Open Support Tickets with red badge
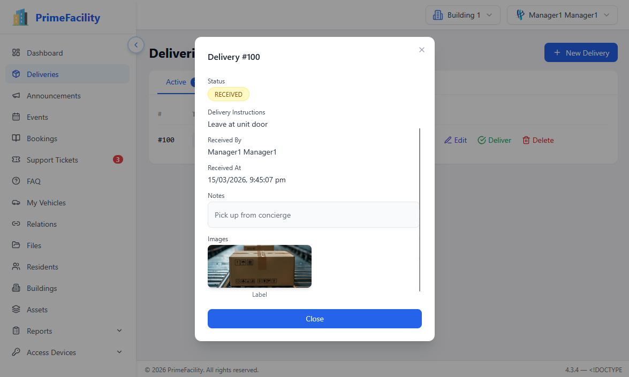 pyautogui.click(x=18, y=160)
